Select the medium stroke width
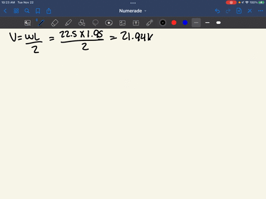Image resolution: width=266 pixels, height=199 pixels. (207, 23)
